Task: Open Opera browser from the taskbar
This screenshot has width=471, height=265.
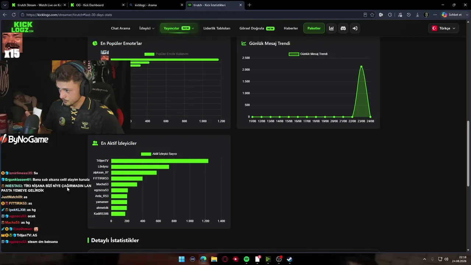Action: (x=225, y=259)
